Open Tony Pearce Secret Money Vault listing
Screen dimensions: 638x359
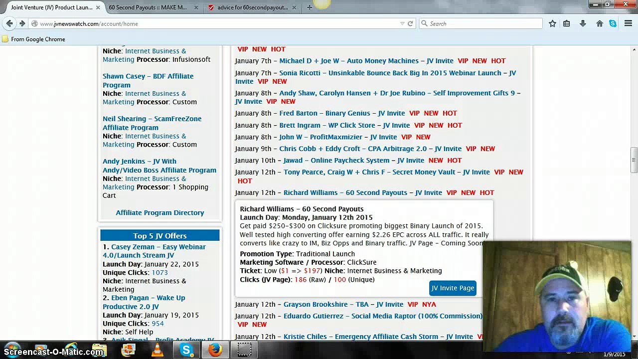pyautogui.click(x=369, y=172)
